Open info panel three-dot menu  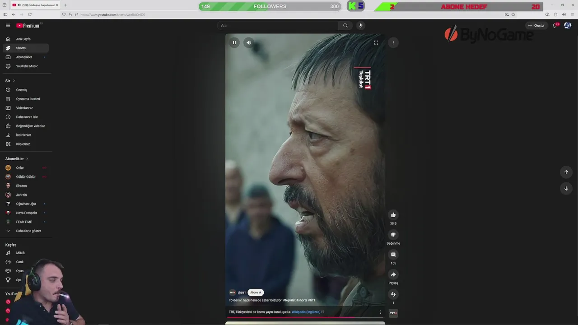click(380, 312)
